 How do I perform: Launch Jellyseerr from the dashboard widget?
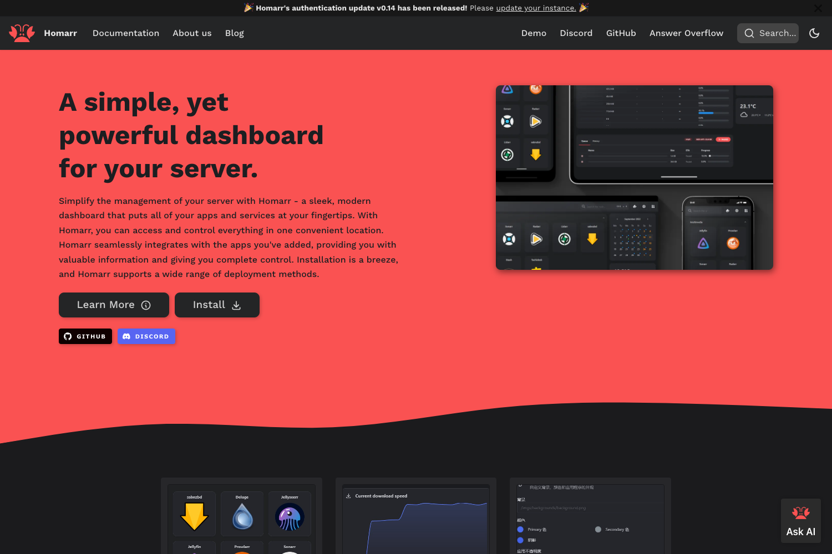click(x=290, y=514)
